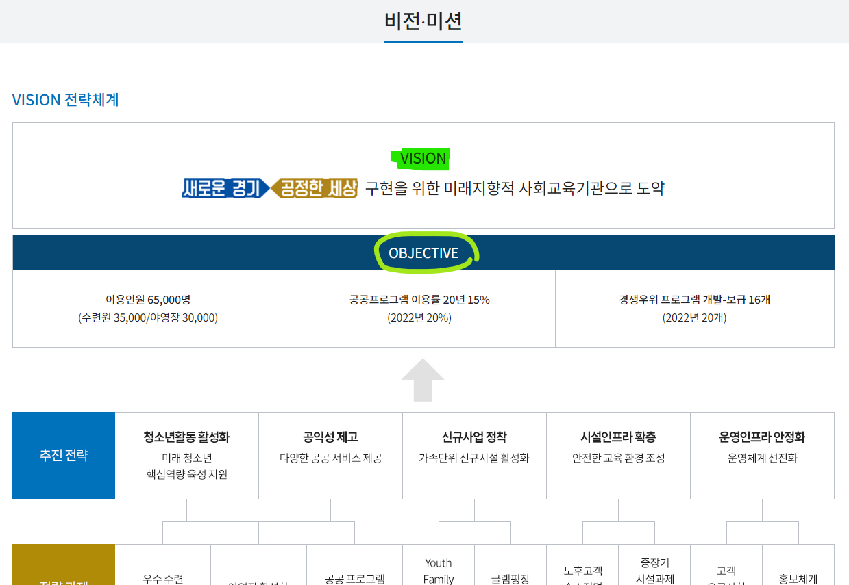
Task: Click the circled OBJECTIVE header
Action: pyautogui.click(x=423, y=253)
